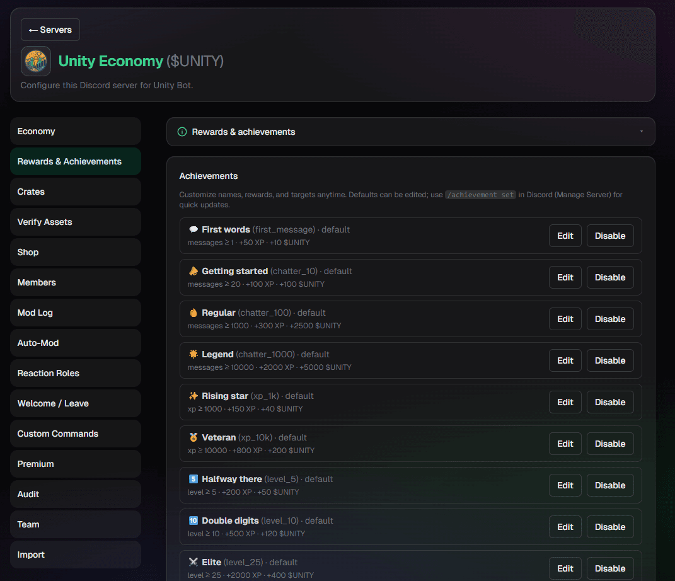Image resolution: width=675 pixels, height=581 pixels.
Task: Edit the Halfway there achievement
Action: tap(565, 485)
